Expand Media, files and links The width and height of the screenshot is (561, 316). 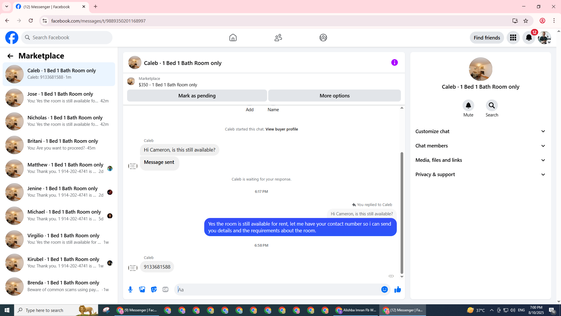[480, 160]
